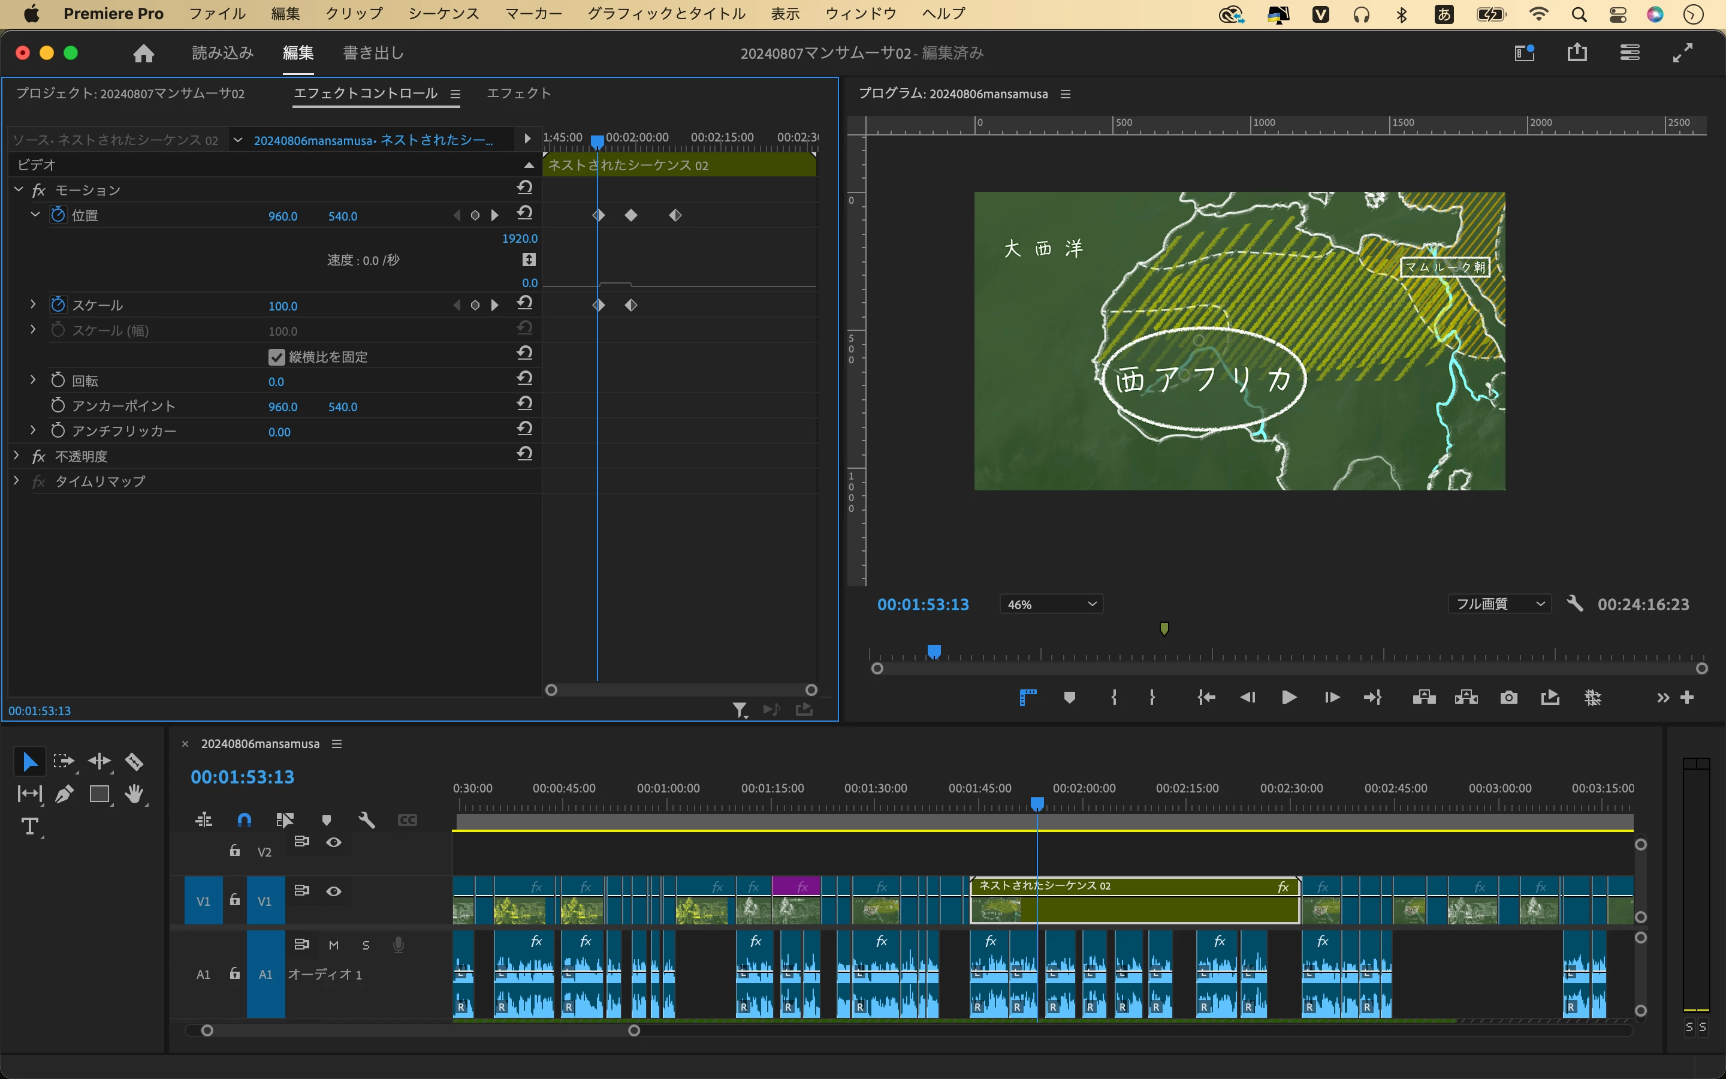Image resolution: width=1726 pixels, height=1079 pixels.
Task: Expand the 不透明度 effect section
Action: [x=17, y=456]
